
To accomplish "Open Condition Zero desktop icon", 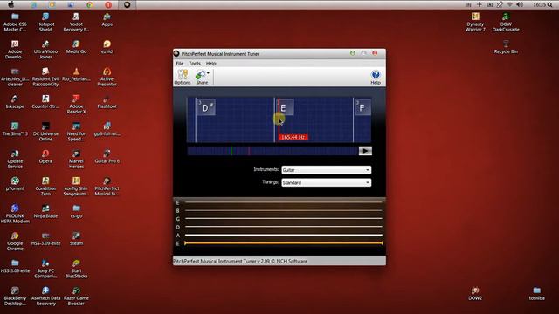I will [x=45, y=187].
